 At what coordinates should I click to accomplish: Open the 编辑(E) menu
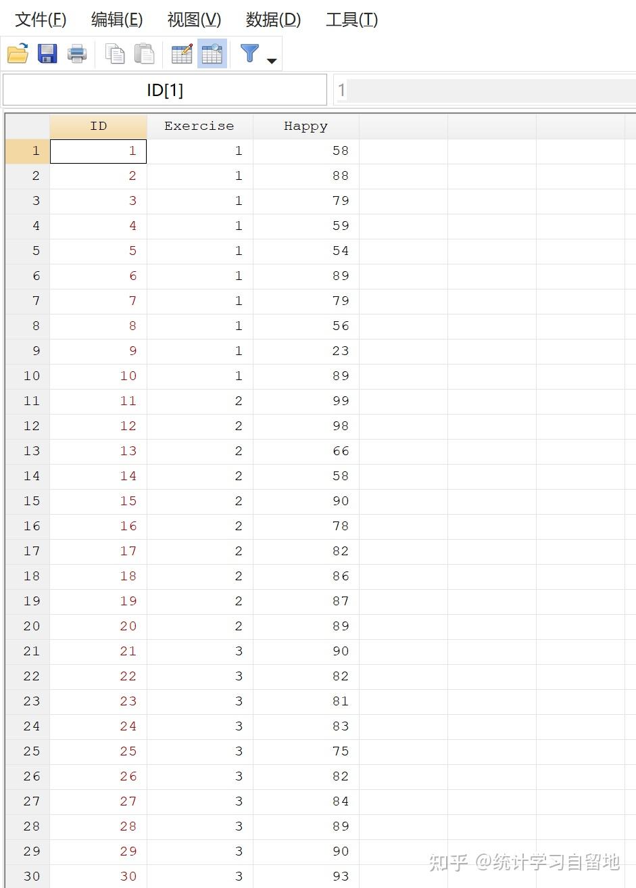pyautogui.click(x=117, y=20)
